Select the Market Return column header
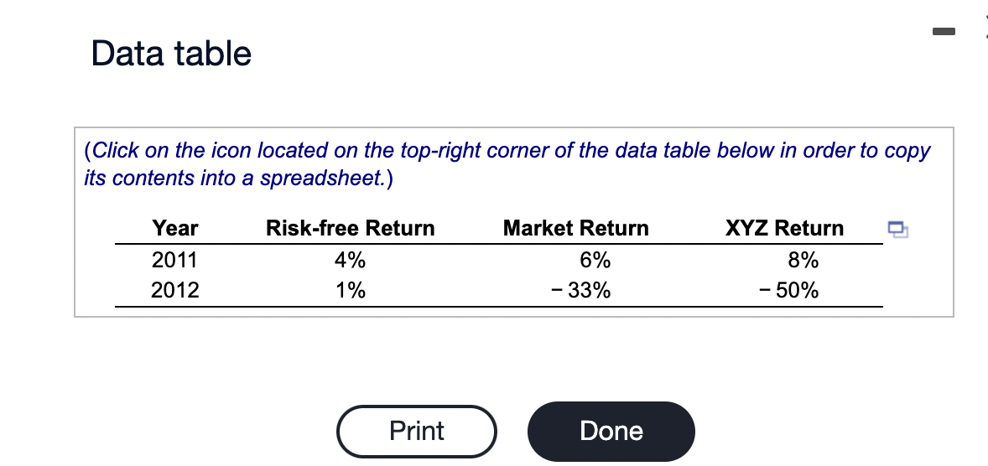 pyautogui.click(x=576, y=228)
